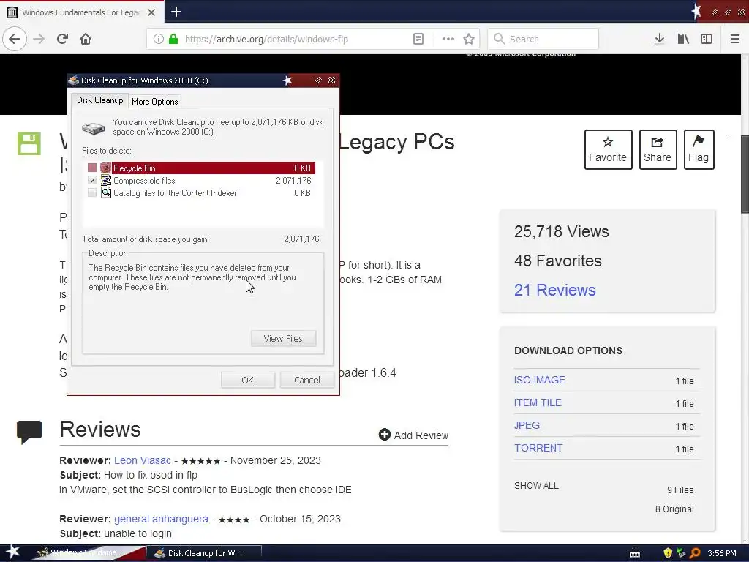Toggle reader view icon in address bar
Viewport: 749px width, 562px height.
click(x=418, y=39)
